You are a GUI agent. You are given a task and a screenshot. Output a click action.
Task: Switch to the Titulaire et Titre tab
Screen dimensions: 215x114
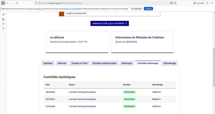[79, 63]
